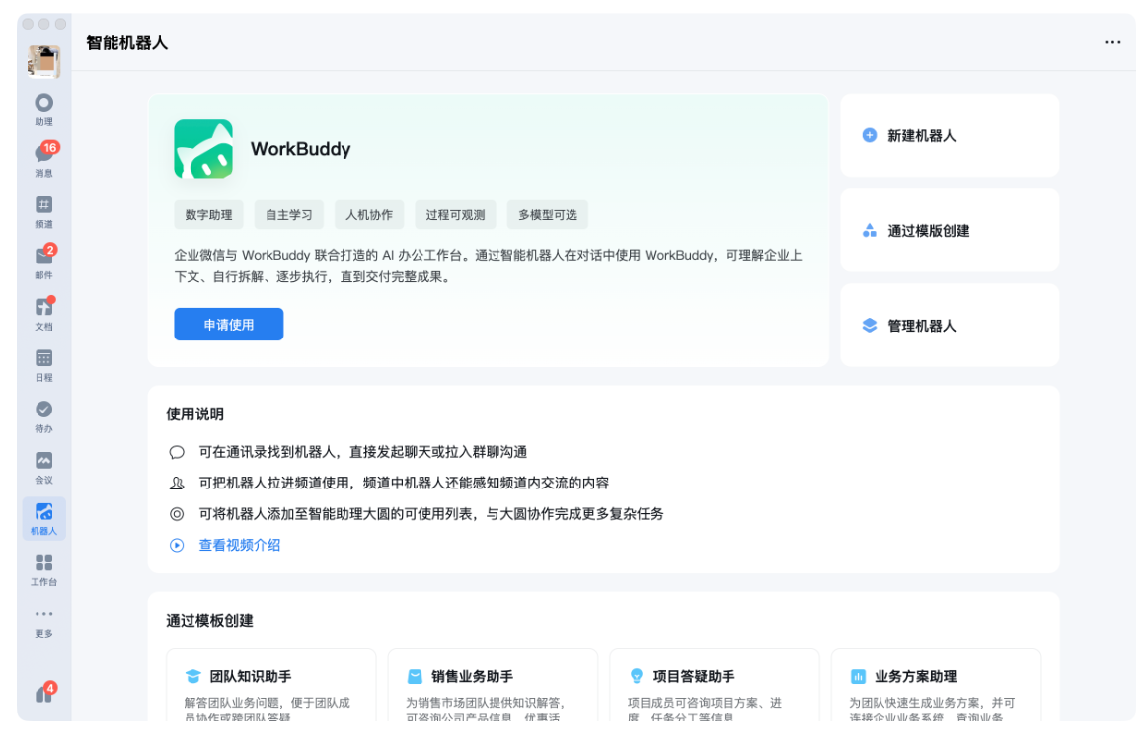Viewport: 1148px width, 751px height.
Task: Open 工作台 workbench in sidebar
Action: [44, 569]
